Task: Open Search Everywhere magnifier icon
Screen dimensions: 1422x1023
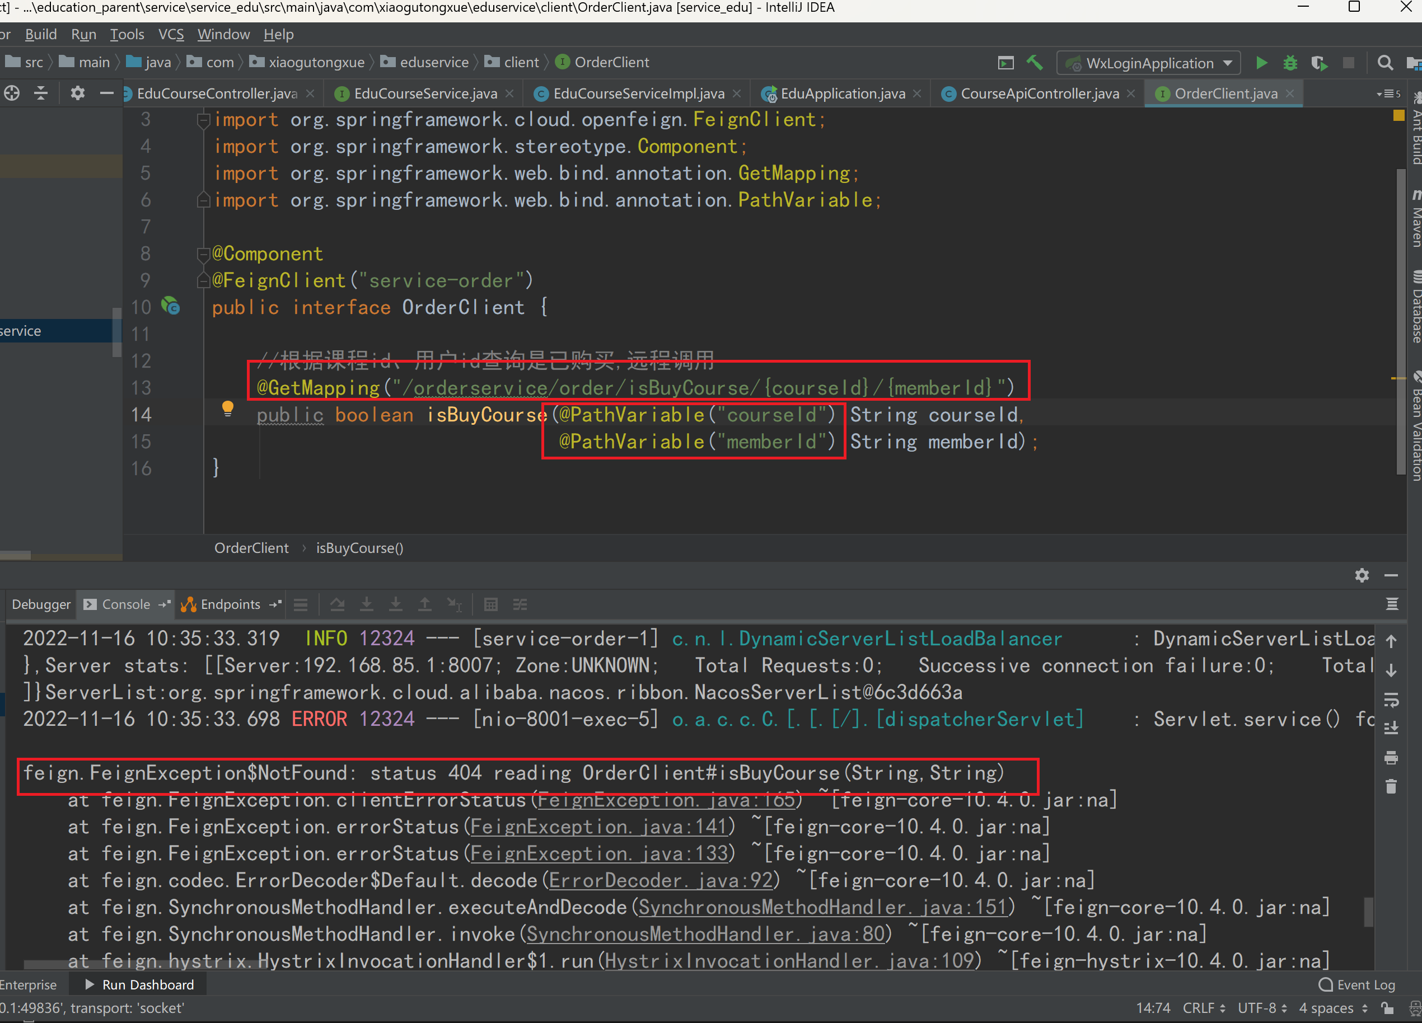Action: (x=1385, y=63)
